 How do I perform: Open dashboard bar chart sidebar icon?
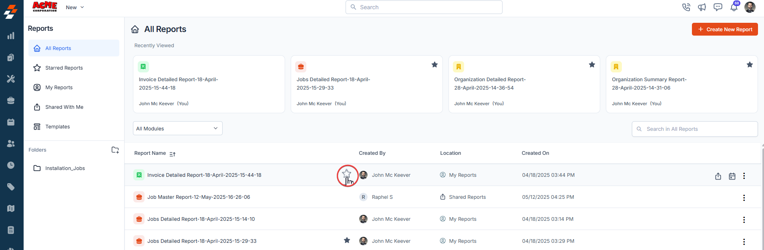[x=11, y=36]
